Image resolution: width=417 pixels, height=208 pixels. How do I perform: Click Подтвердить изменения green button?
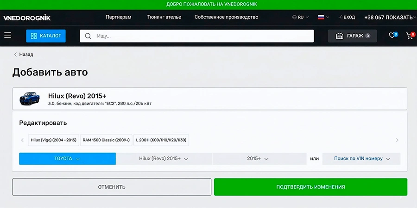[310, 187]
